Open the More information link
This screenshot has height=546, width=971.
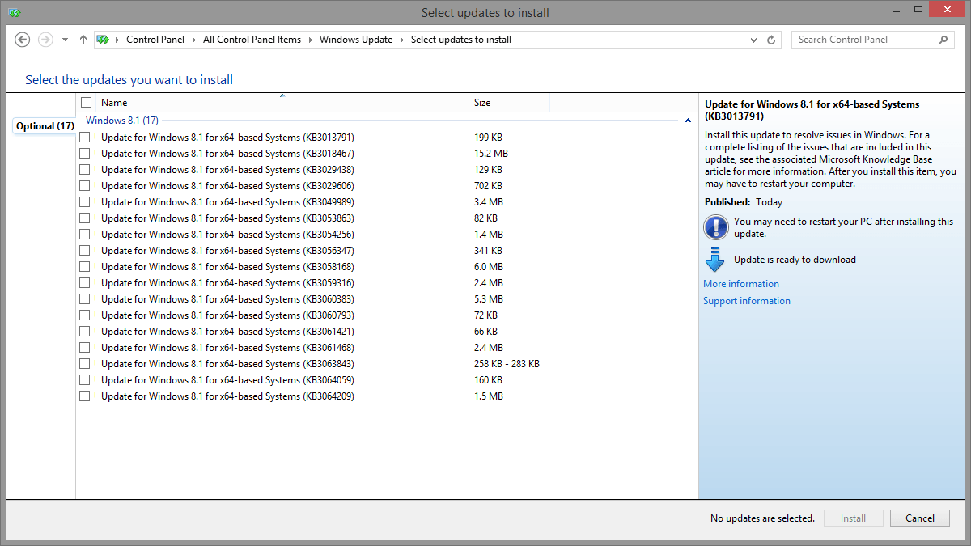tap(741, 284)
